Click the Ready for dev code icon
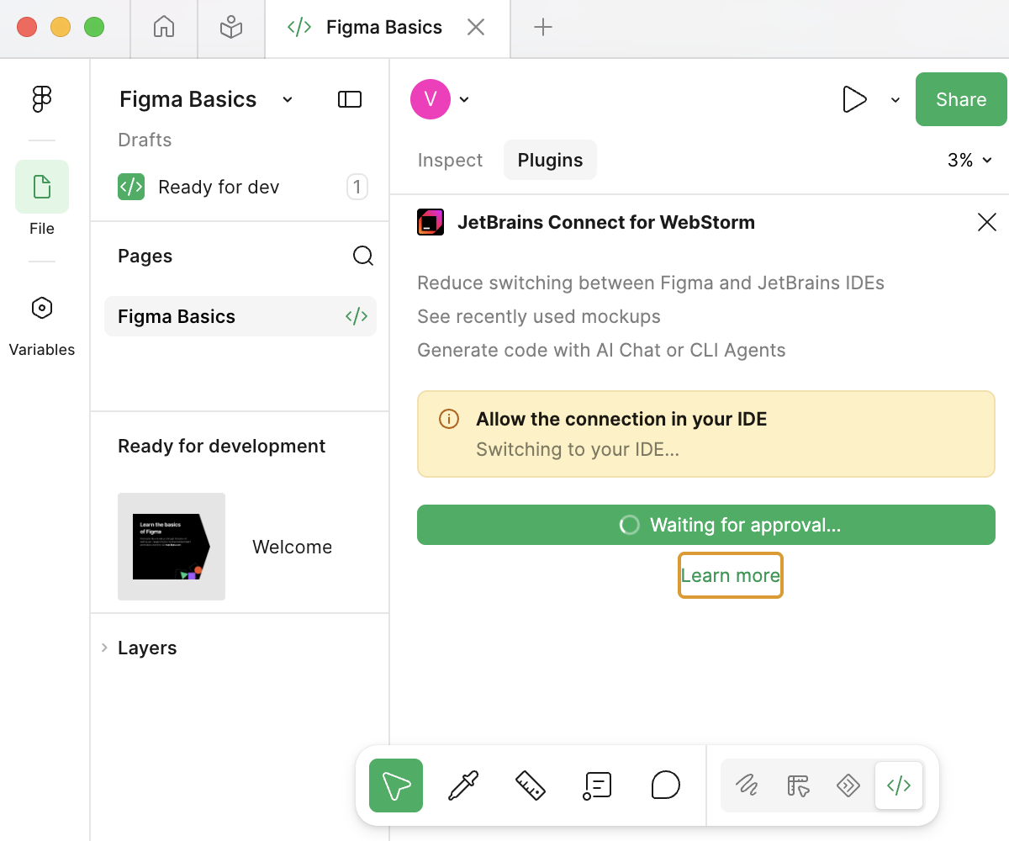Screen dimensions: 1009x841 coord(131,187)
